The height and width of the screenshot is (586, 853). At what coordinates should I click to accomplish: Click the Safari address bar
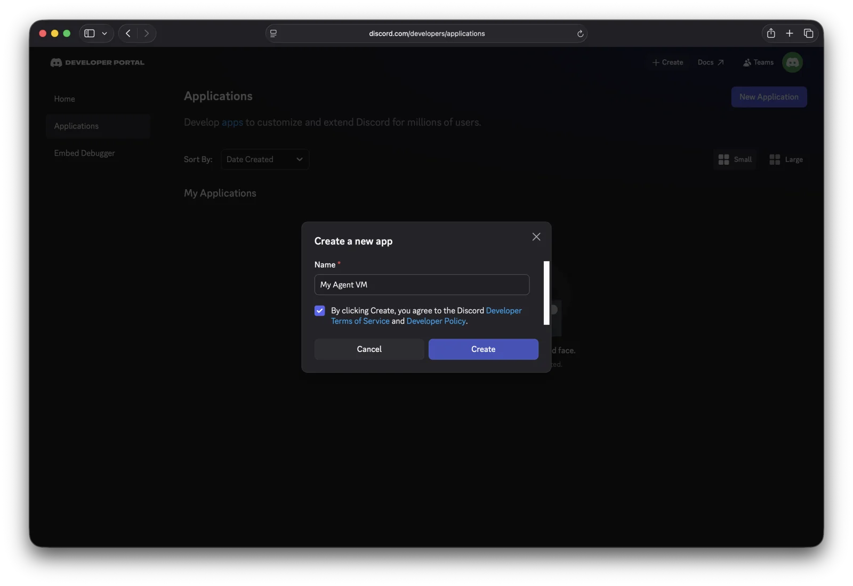[426, 34]
